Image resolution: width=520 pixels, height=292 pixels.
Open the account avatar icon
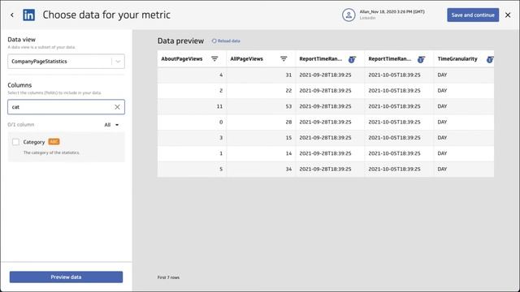coord(349,15)
